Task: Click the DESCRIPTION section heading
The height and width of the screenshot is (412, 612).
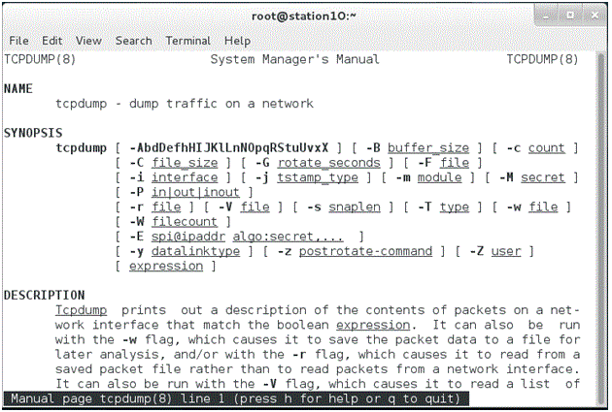Action: coord(44,296)
